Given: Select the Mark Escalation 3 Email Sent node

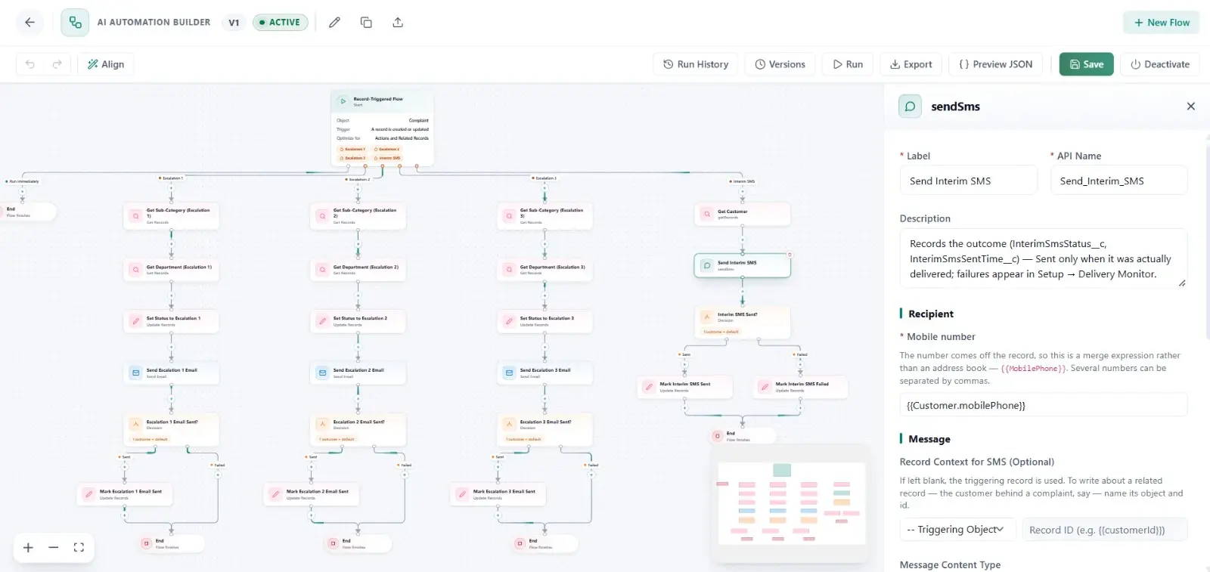Looking at the screenshot, I should click(498, 494).
